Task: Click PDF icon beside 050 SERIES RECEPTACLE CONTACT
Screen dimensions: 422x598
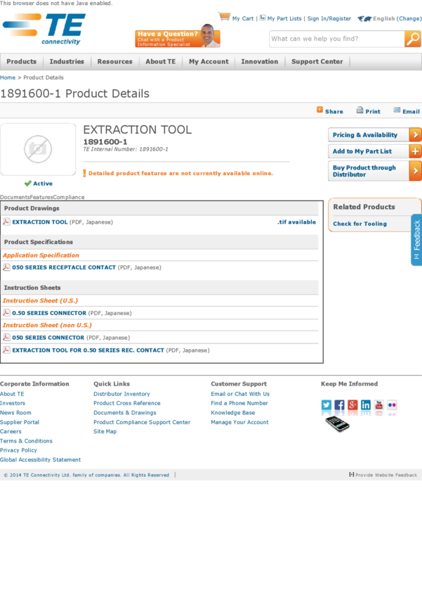Action: pyautogui.click(x=6, y=267)
